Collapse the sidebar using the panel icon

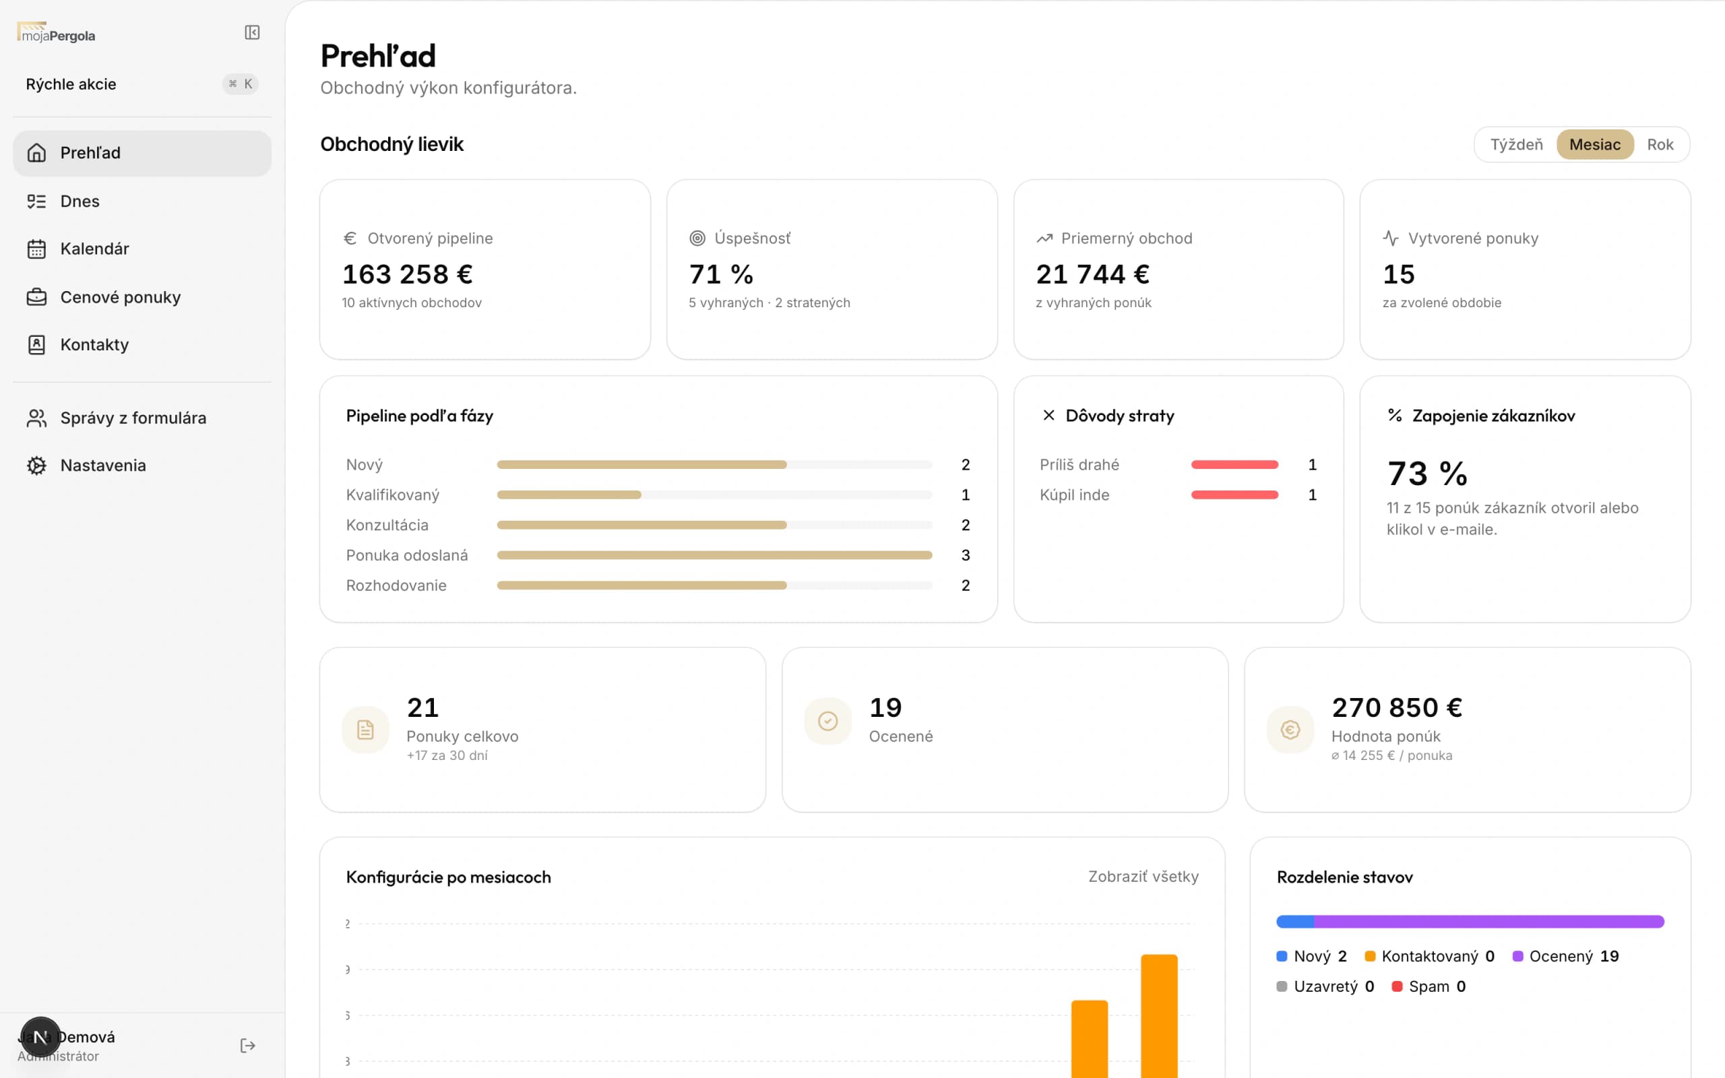pos(251,33)
